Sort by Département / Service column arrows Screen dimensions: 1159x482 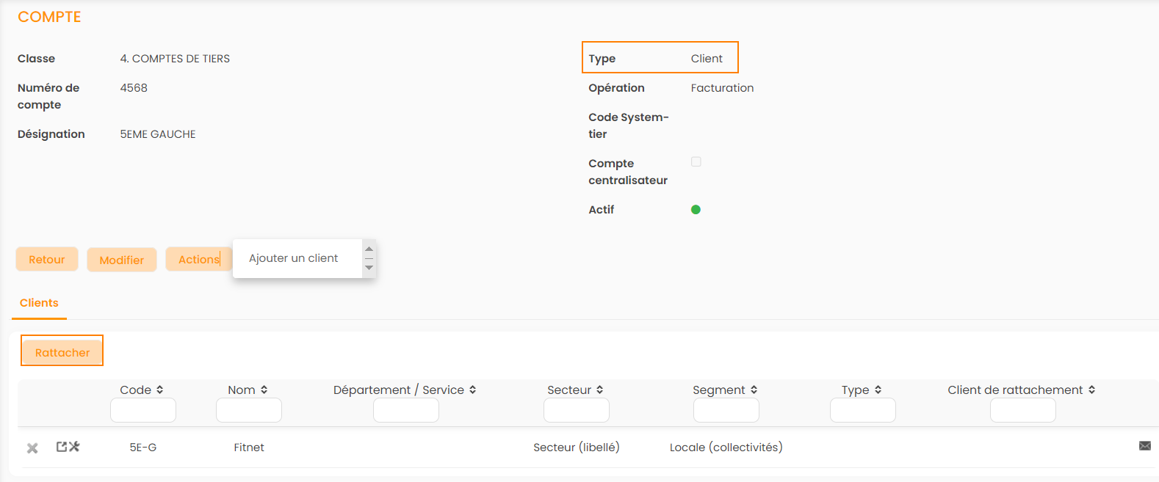point(472,390)
